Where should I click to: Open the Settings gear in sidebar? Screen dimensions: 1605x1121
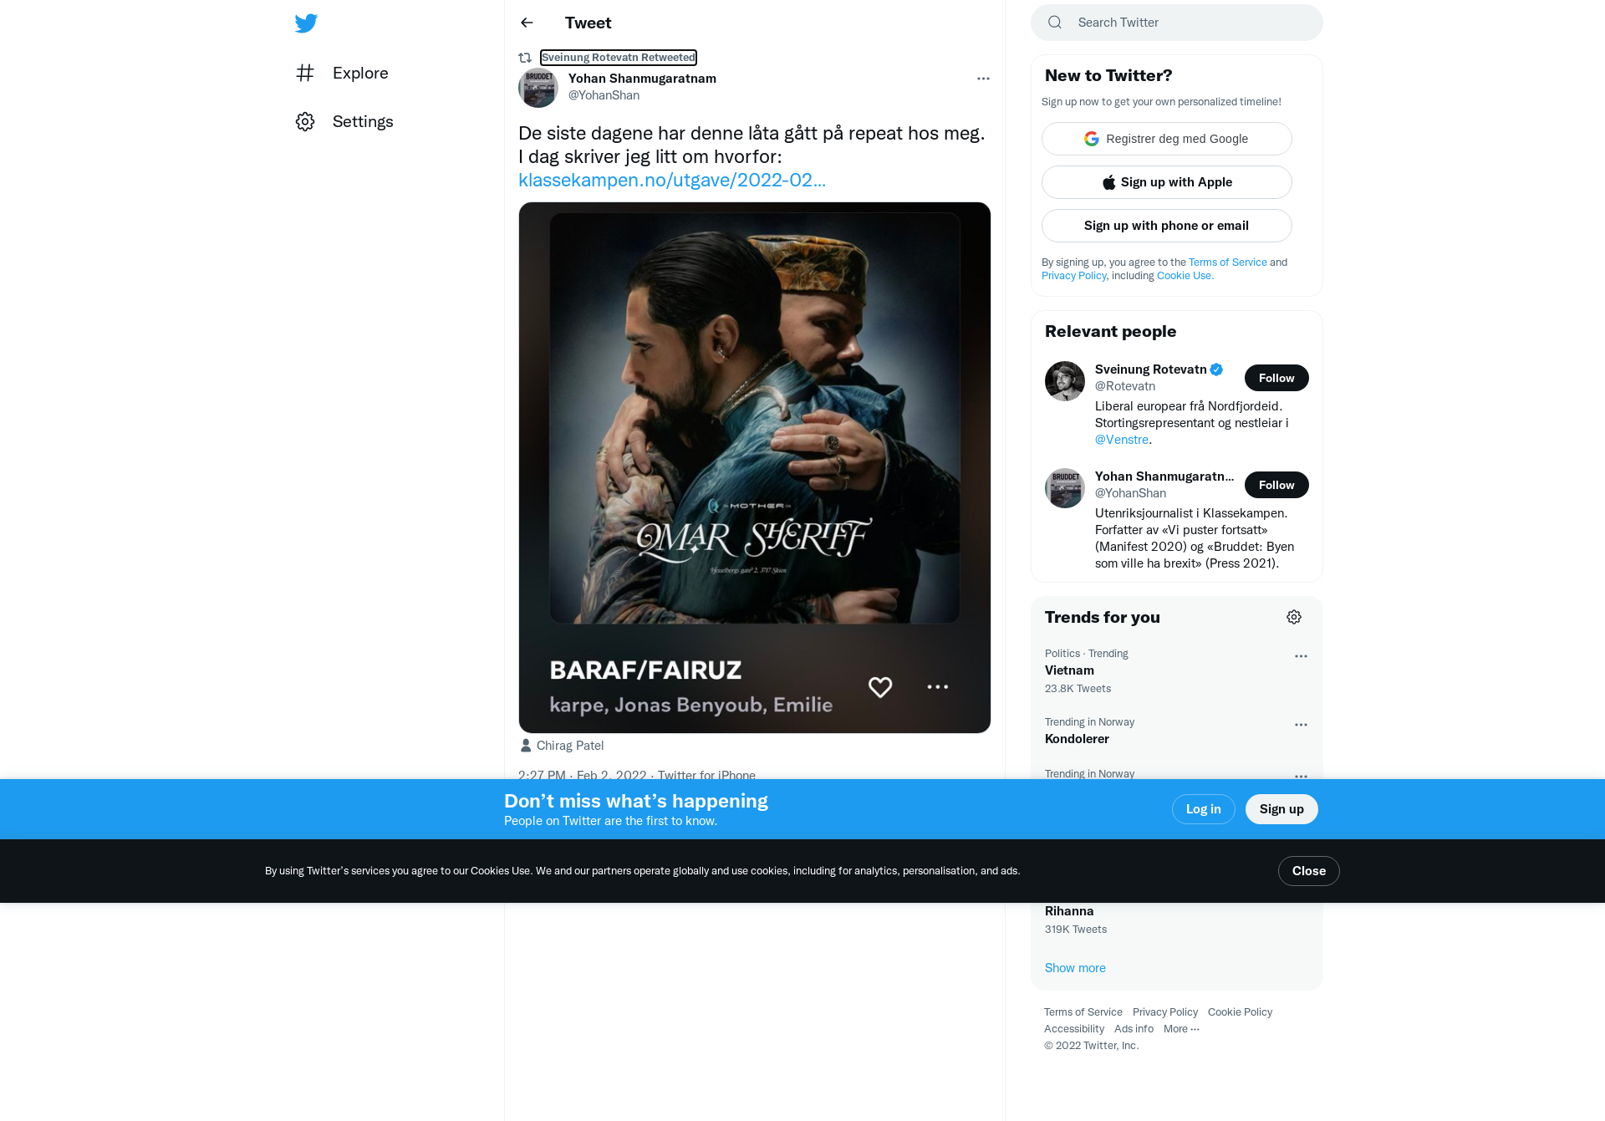(x=305, y=121)
